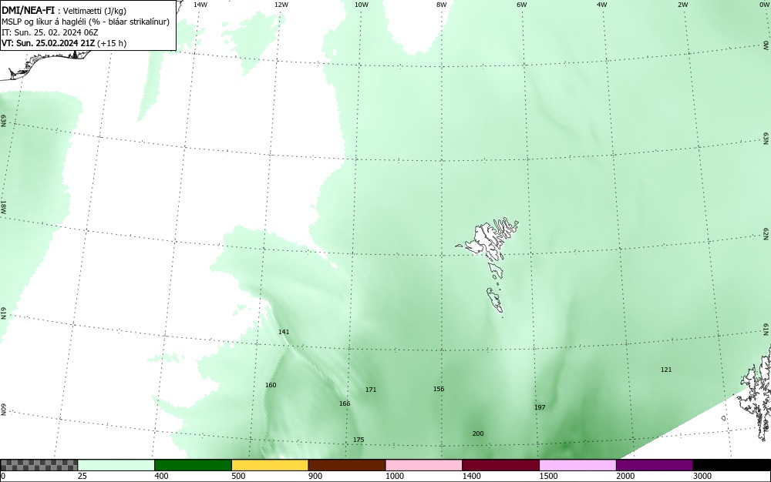Click the map value 166
Image resolution: width=771 pixels, height=482 pixels.
point(345,403)
